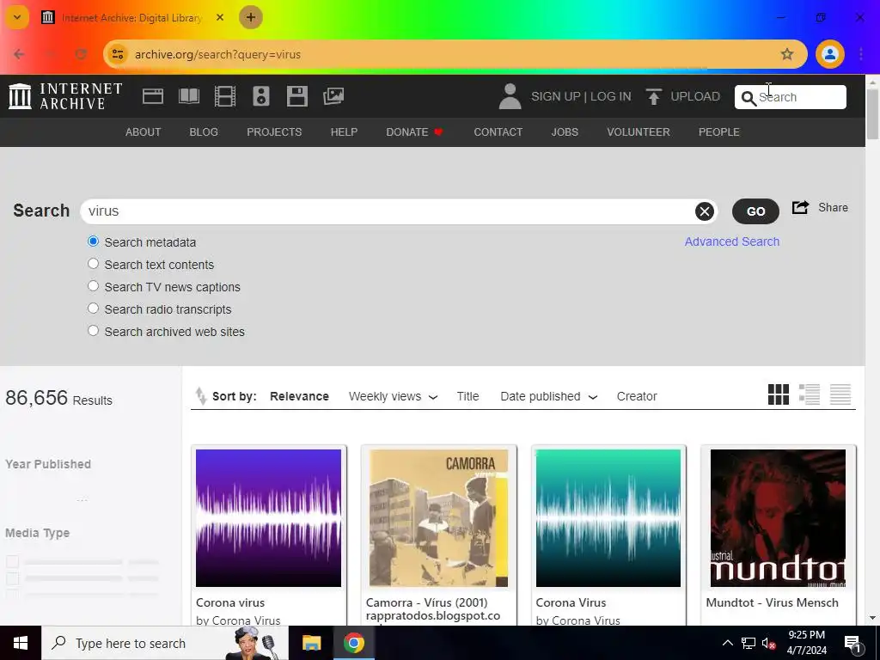880x660 pixels.
Task: Click Windows taskbar search box
Action: click(164, 643)
